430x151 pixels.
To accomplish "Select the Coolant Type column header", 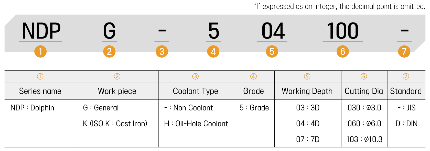I will pyautogui.click(x=196, y=91).
